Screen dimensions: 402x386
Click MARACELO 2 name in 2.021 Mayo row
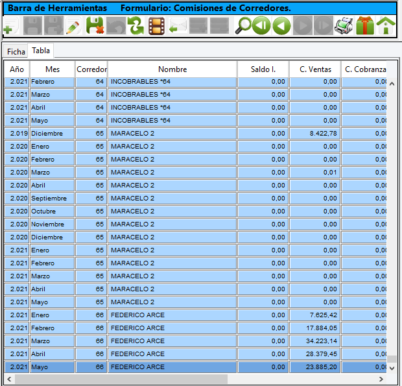[x=172, y=302]
